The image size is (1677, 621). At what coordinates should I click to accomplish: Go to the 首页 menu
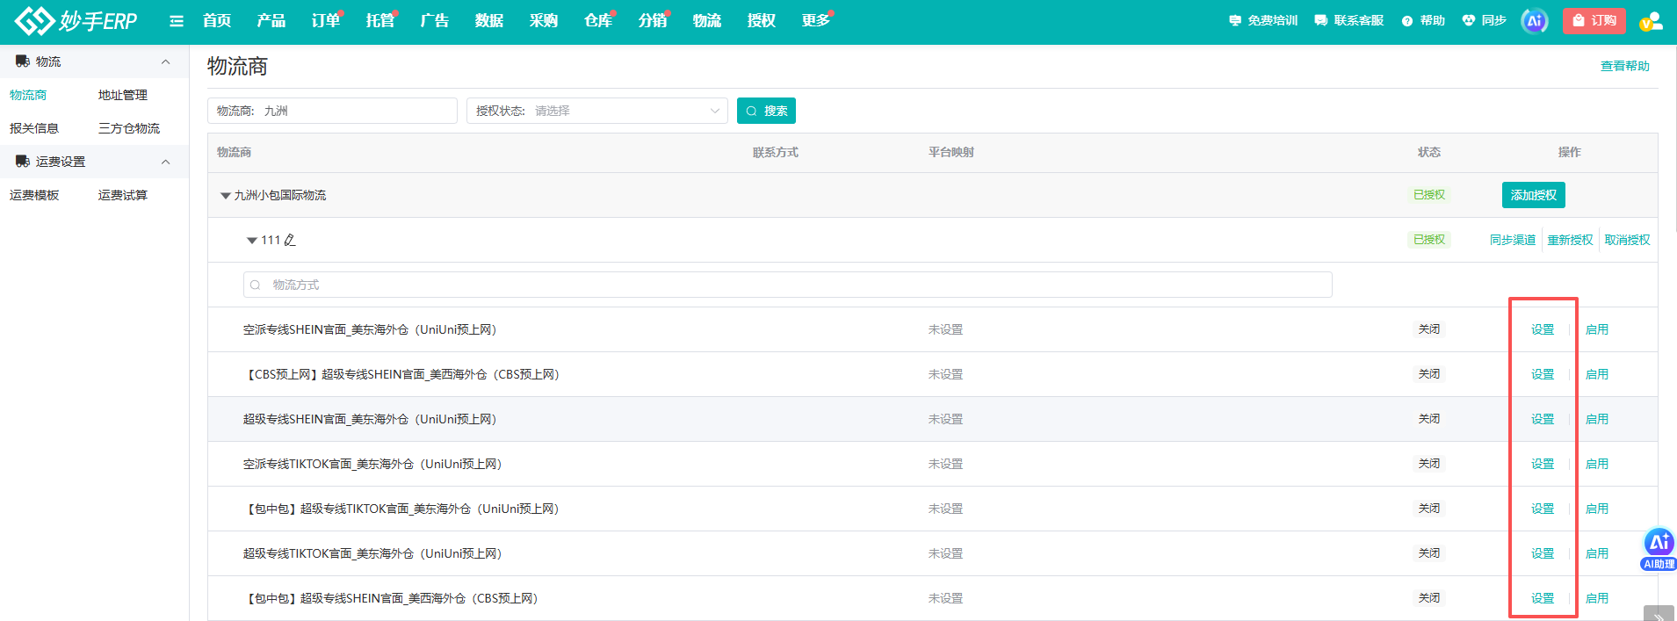[217, 20]
